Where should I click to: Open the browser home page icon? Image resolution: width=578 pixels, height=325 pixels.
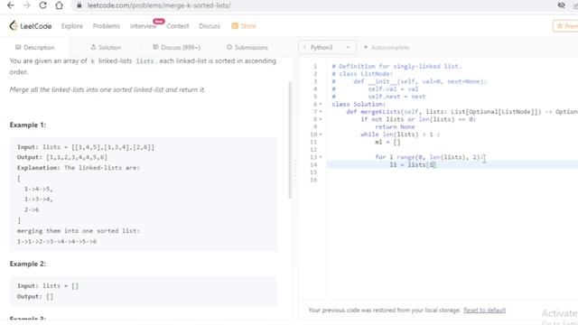coord(59,5)
